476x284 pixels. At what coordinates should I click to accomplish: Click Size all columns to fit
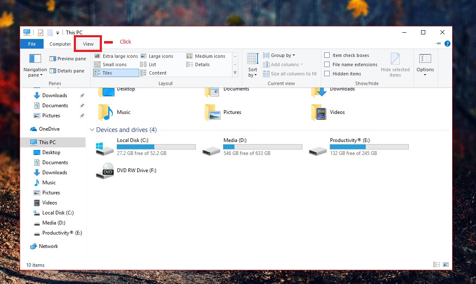(289, 74)
